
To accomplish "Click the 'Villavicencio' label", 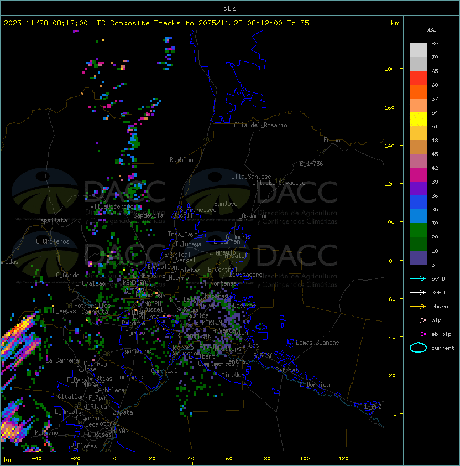I will point(112,206).
